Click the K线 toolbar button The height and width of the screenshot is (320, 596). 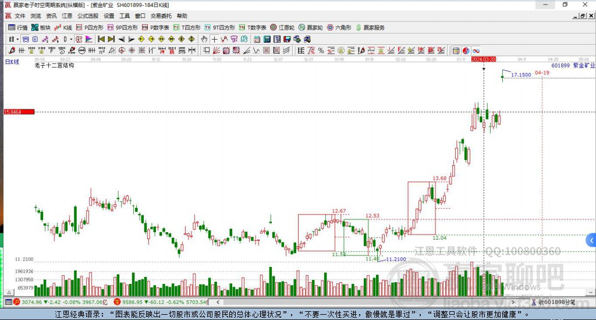tap(63, 27)
